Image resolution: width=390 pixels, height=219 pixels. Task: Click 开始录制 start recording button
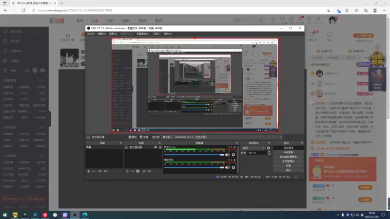click(x=288, y=152)
